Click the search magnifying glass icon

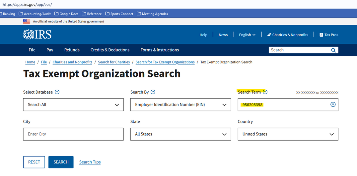coord(333,50)
